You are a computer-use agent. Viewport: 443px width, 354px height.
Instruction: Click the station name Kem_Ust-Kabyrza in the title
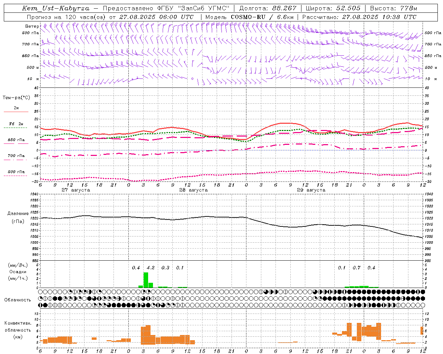(55, 8)
